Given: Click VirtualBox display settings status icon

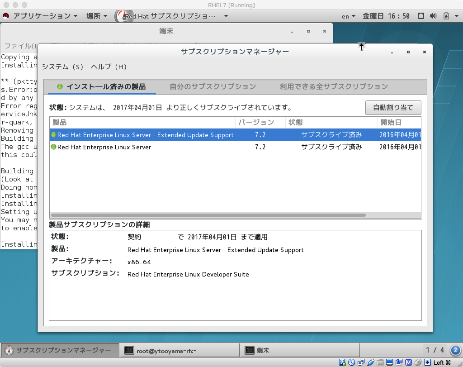Looking at the screenshot, I should (x=389, y=362).
